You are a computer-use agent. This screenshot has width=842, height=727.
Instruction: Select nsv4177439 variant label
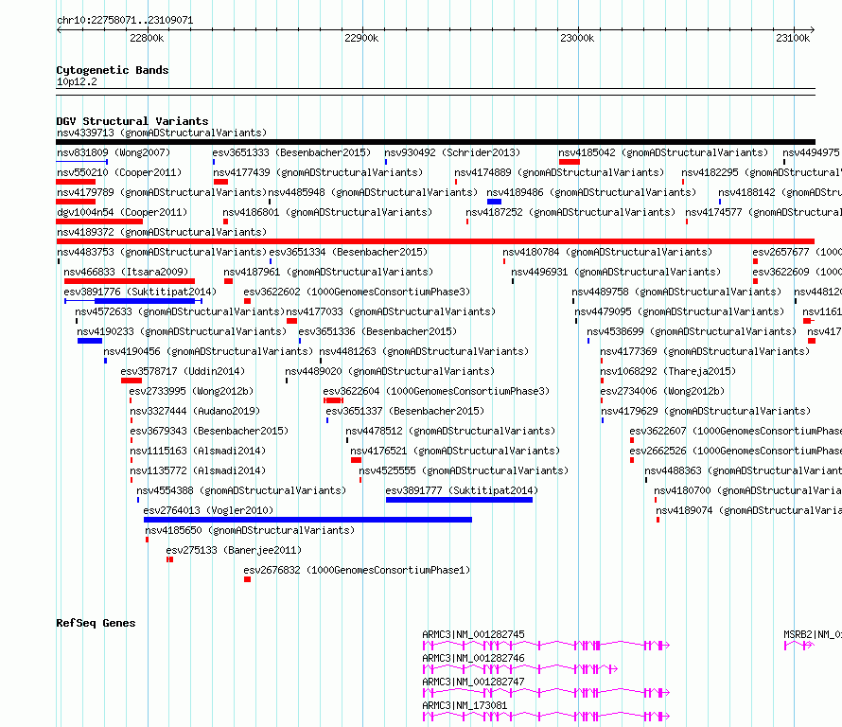(318, 172)
